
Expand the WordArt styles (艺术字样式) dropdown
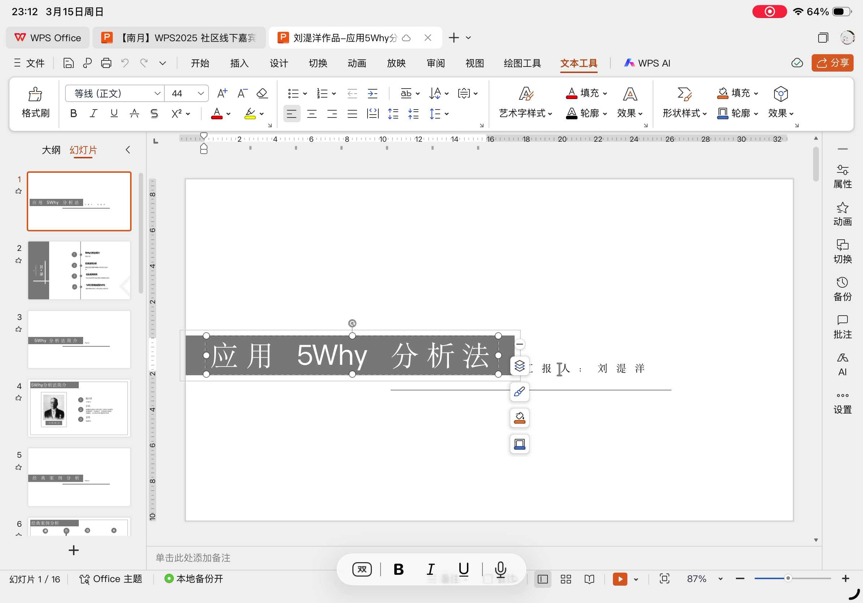click(x=525, y=113)
